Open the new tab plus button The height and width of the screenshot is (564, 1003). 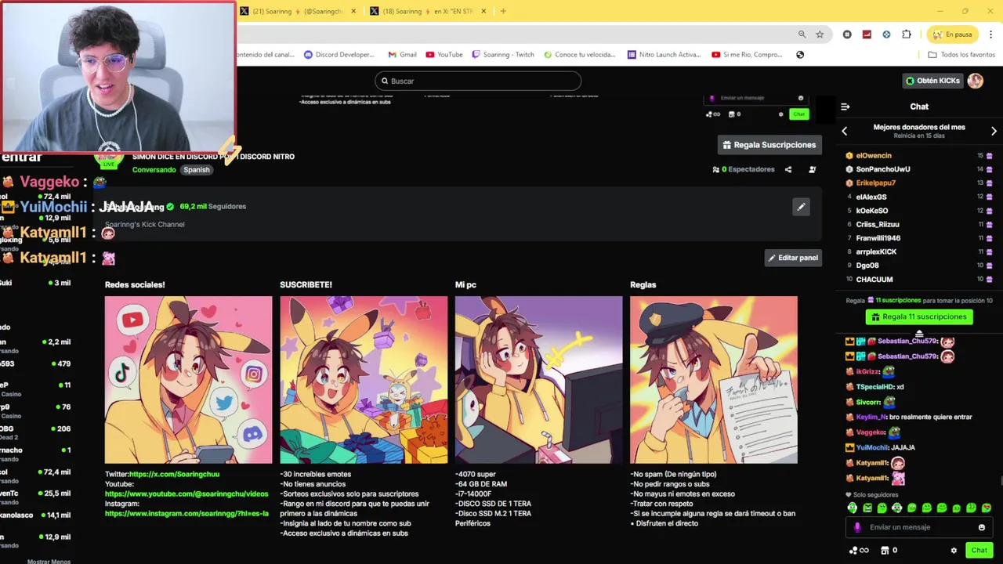coord(503,11)
